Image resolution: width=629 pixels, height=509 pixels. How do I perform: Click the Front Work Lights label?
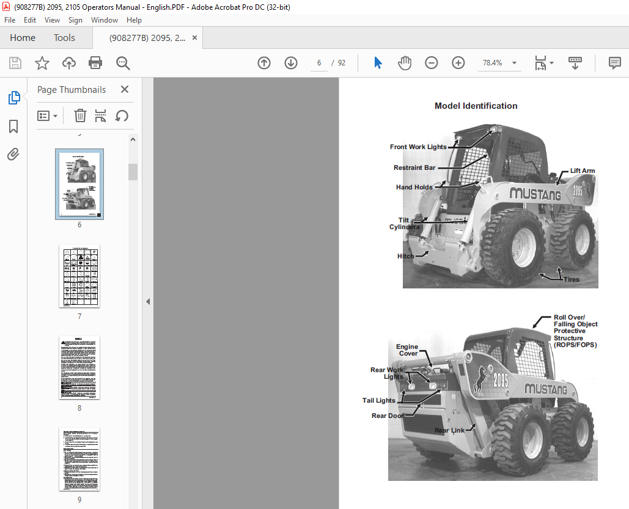(x=418, y=147)
